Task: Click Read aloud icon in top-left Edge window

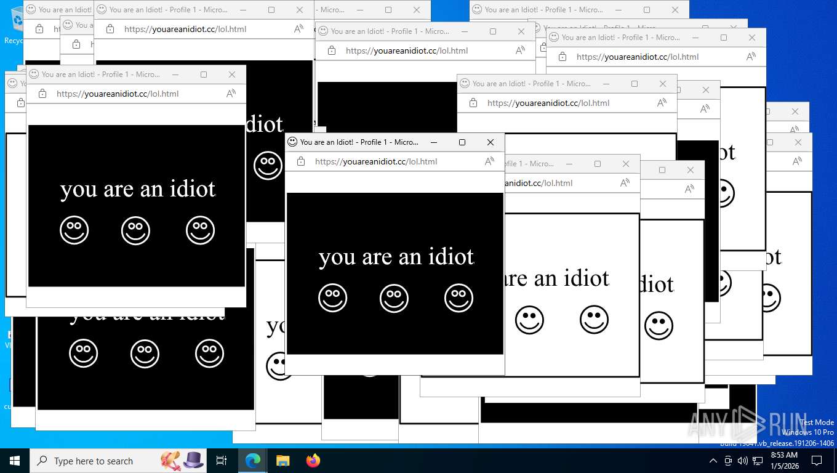Action: point(298,29)
